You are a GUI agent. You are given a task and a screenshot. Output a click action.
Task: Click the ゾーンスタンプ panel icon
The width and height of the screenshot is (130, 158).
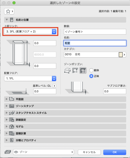point(12,106)
